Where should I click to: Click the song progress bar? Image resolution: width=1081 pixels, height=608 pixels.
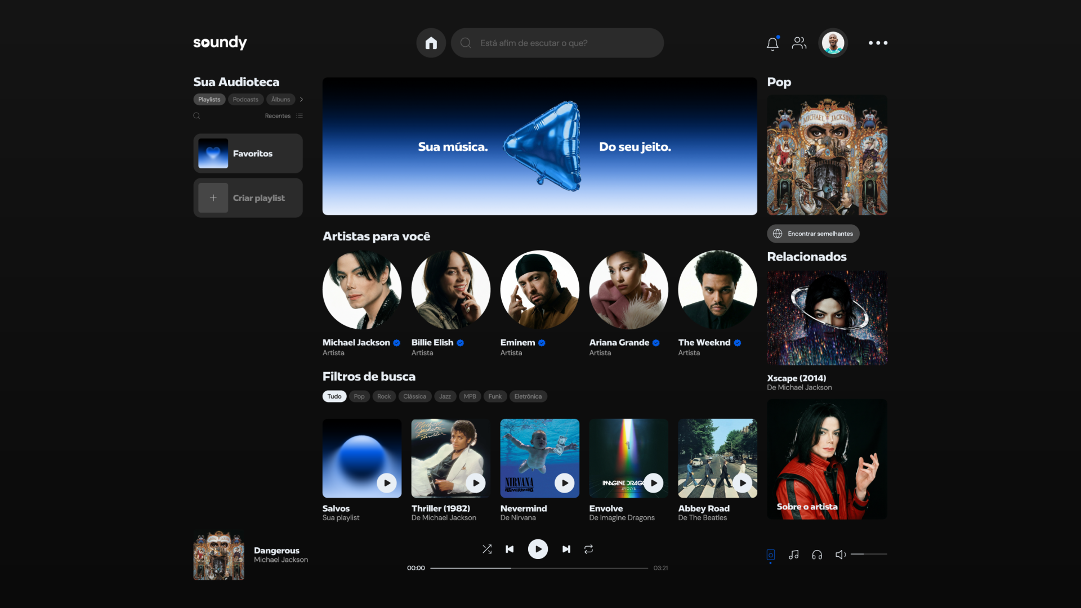[539, 568]
